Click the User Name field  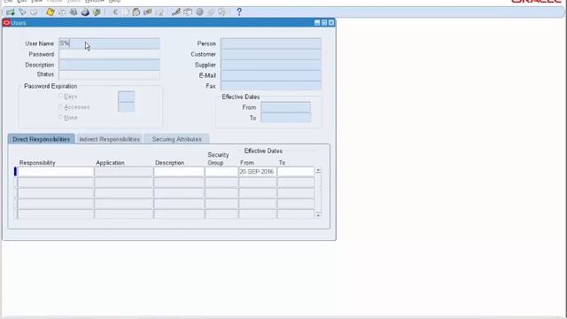pyautogui.click(x=109, y=43)
